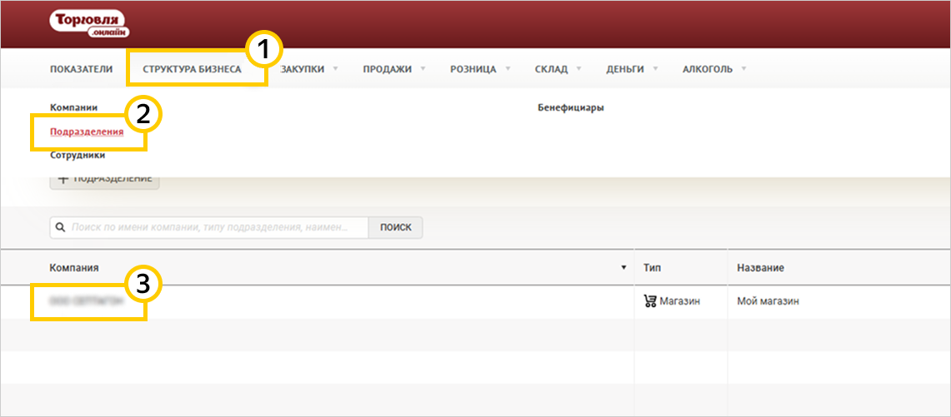951x417 pixels.
Task: Expand the АЛКОГОЛЬ dropdown arrow
Action: pos(743,68)
